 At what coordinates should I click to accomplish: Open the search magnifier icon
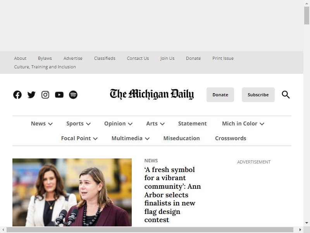(x=286, y=95)
